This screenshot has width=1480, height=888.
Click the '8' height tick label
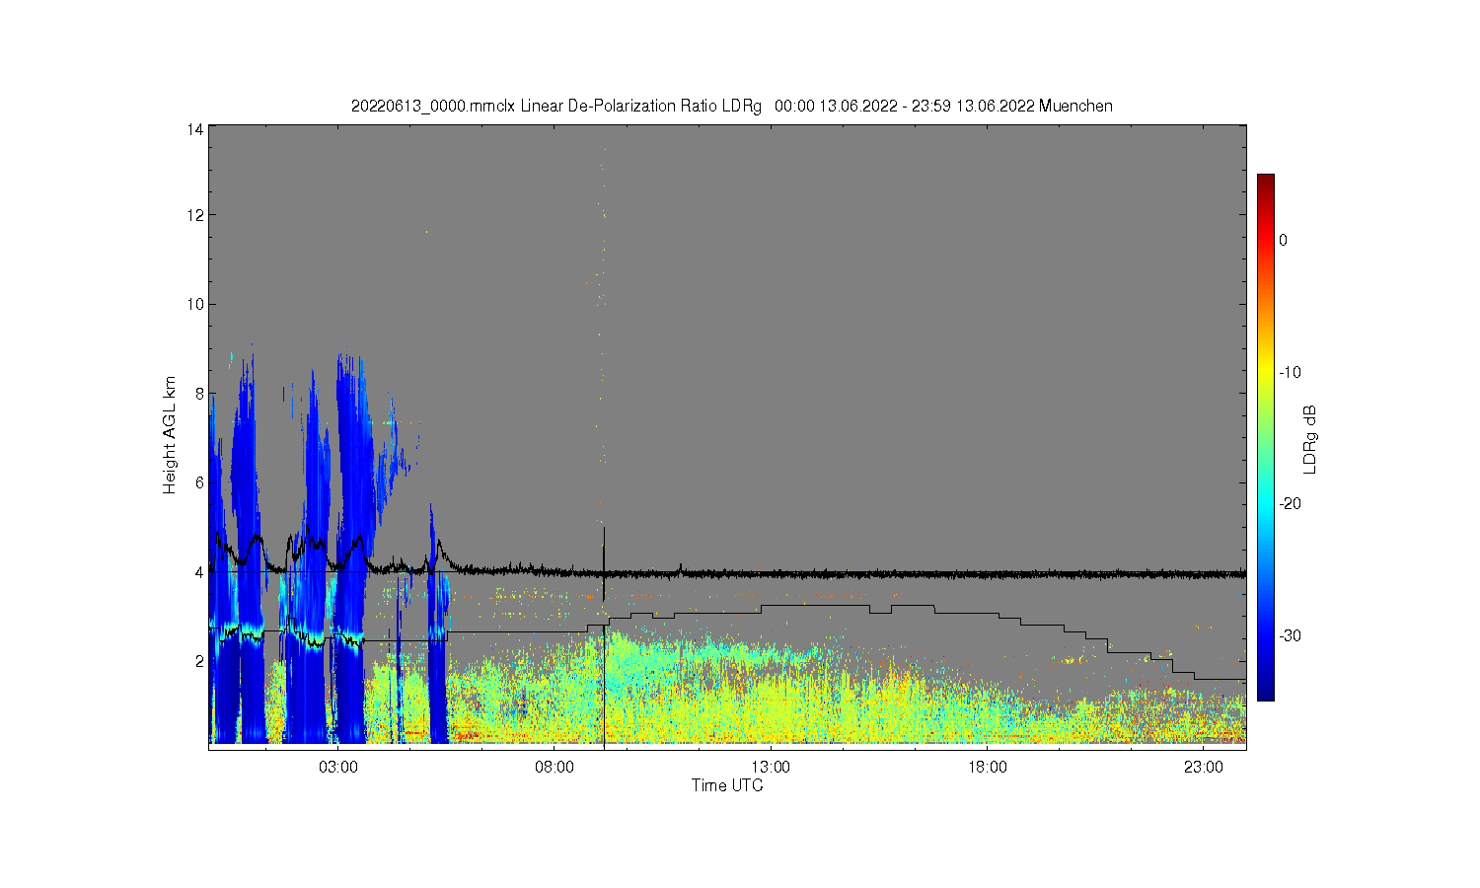[199, 394]
